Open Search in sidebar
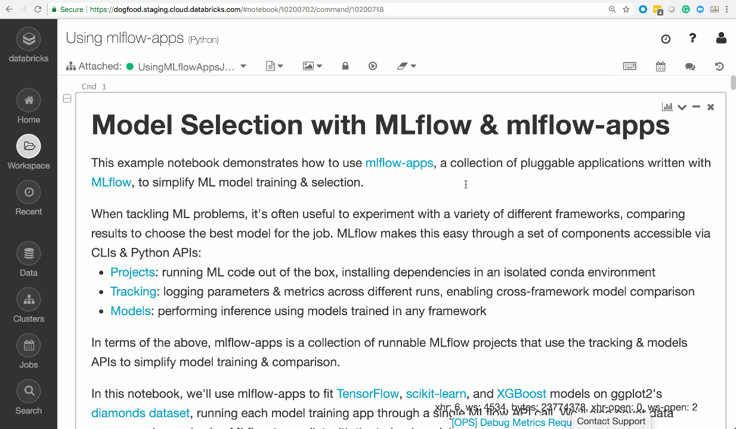The width and height of the screenshot is (736, 429). click(x=29, y=397)
